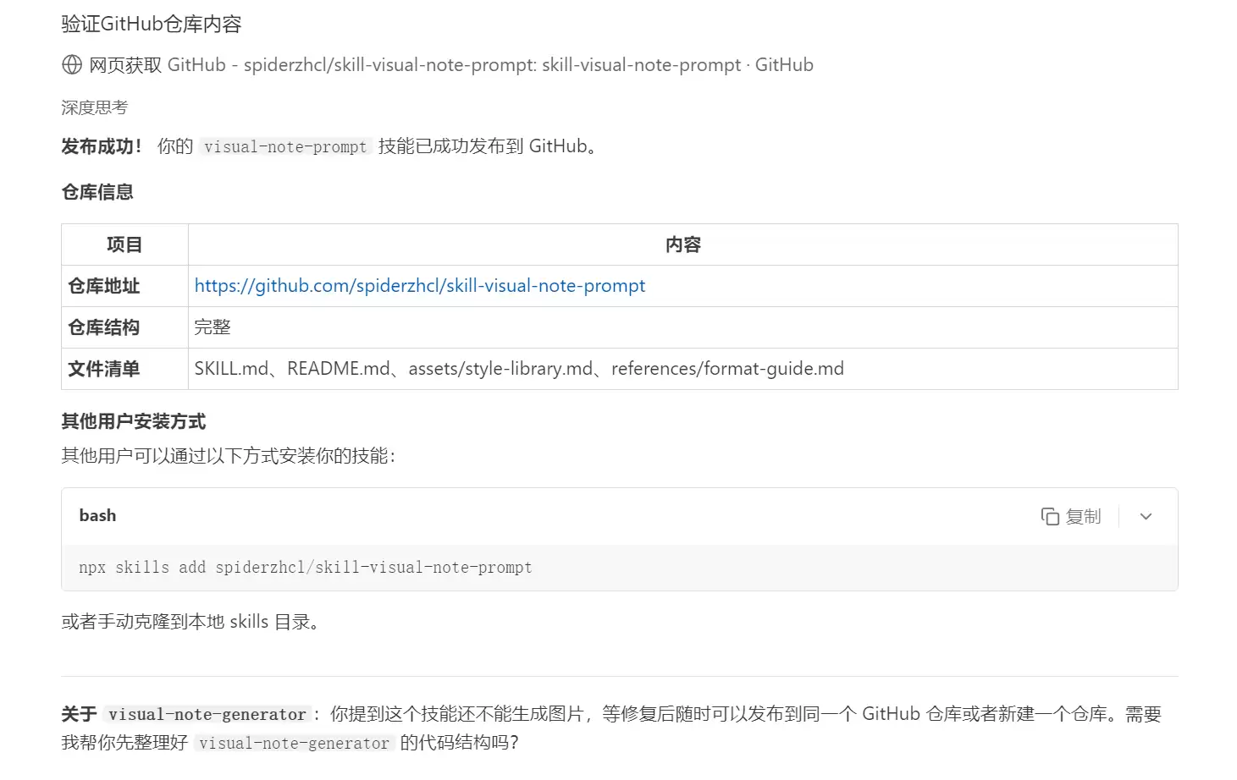
Task: Click the visual-note-prompt inline code tag
Action: point(285,147)
